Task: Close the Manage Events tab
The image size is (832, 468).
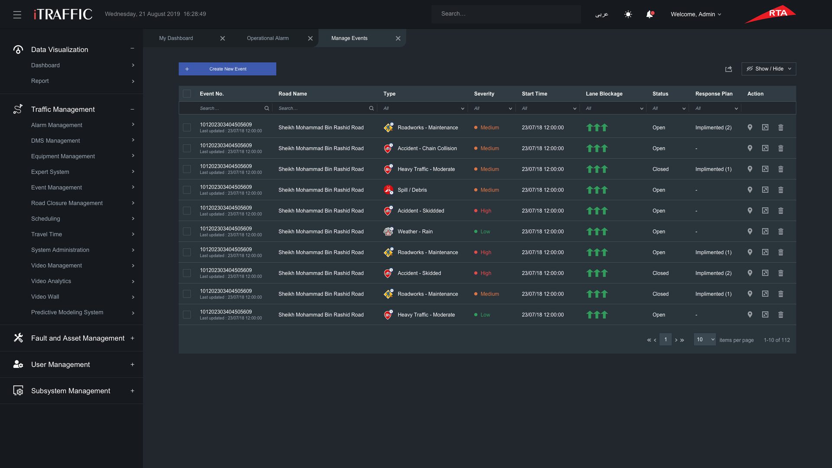Action: point(398,39)
